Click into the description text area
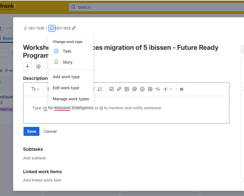Image resolution: width=244 pixels, height=196 pixels. click(x=126, y=110)
